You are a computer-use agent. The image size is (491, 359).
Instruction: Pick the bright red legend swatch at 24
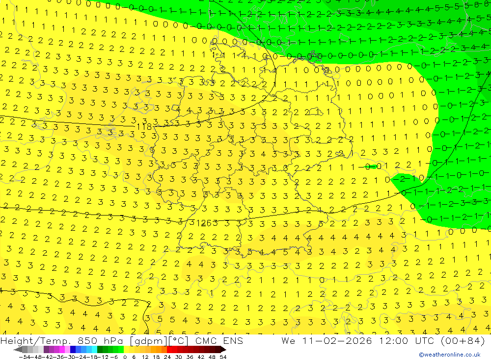click(x=169, y=349)
